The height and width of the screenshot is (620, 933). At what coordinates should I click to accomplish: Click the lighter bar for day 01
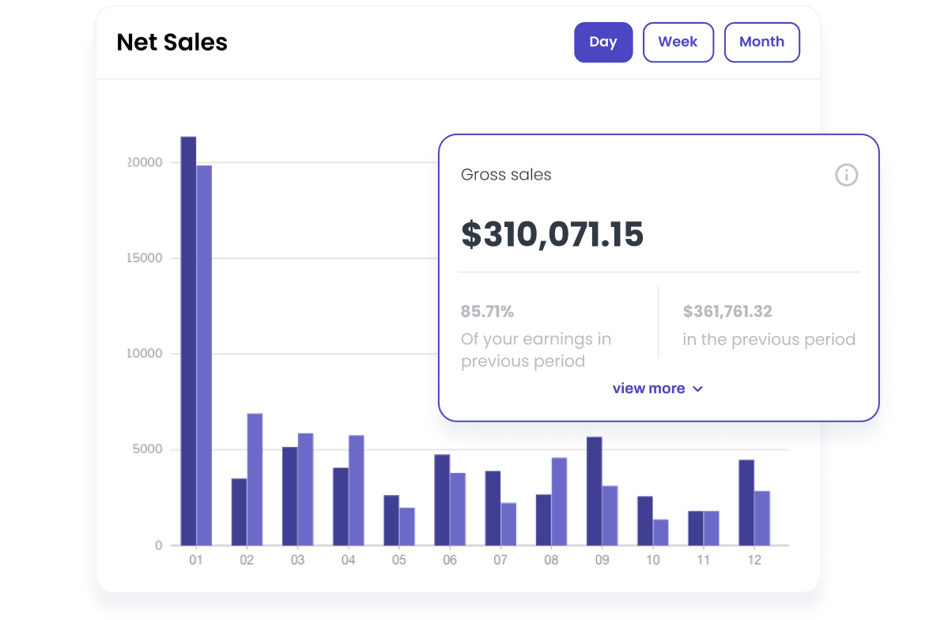coord(204,356)
